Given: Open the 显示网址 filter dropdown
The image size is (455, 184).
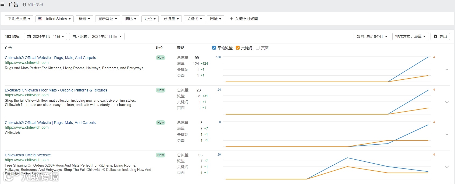Looking at the screenshot, I should pyautogui.click(x=108, y=19).
